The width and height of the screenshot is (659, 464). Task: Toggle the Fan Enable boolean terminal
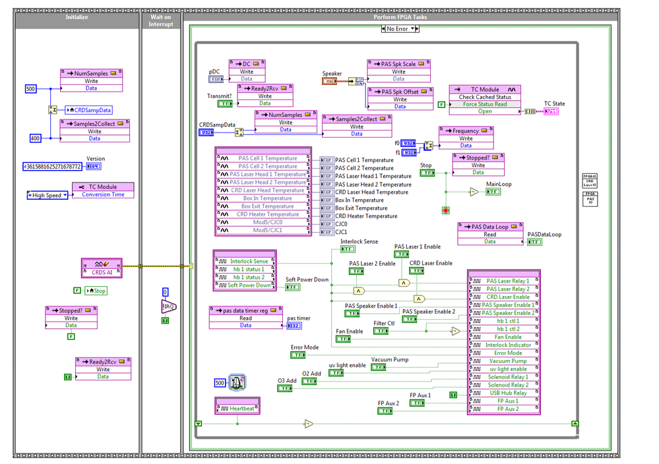click(x=343, y=339)
